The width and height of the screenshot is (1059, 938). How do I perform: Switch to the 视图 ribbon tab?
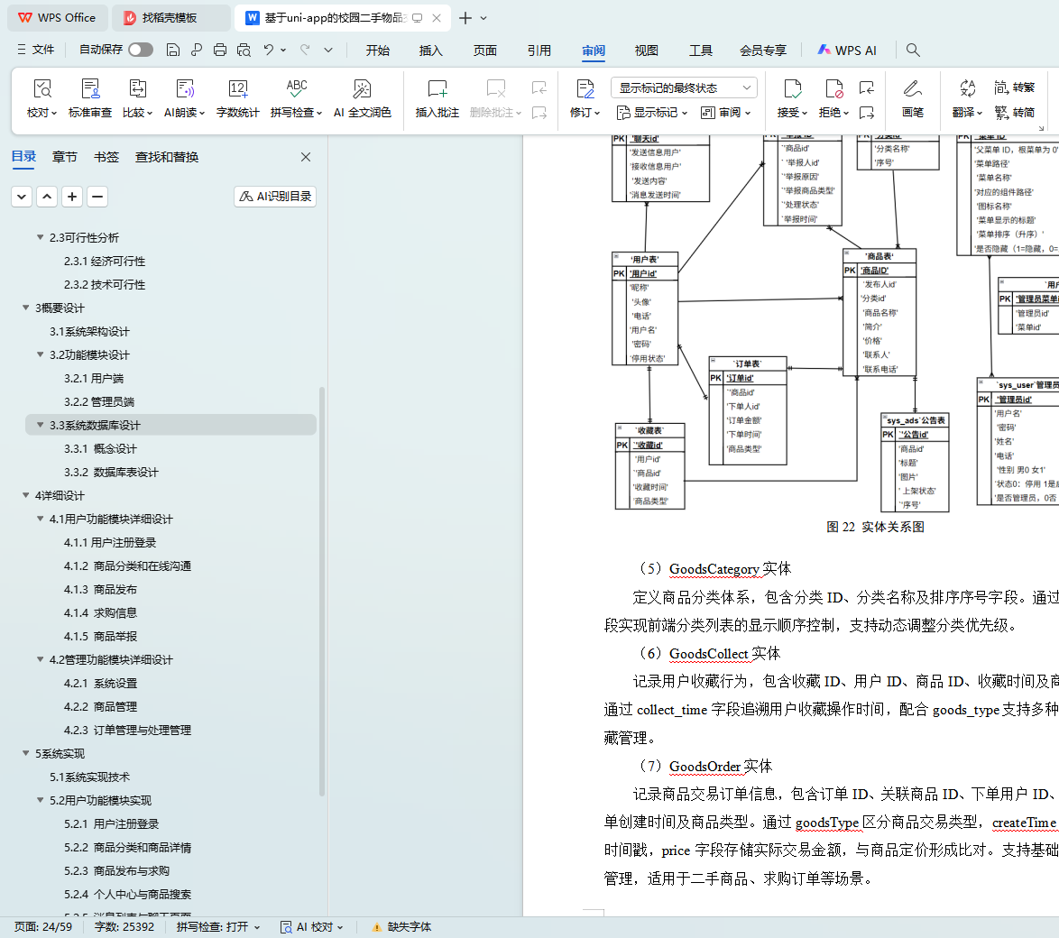[646, 51]
